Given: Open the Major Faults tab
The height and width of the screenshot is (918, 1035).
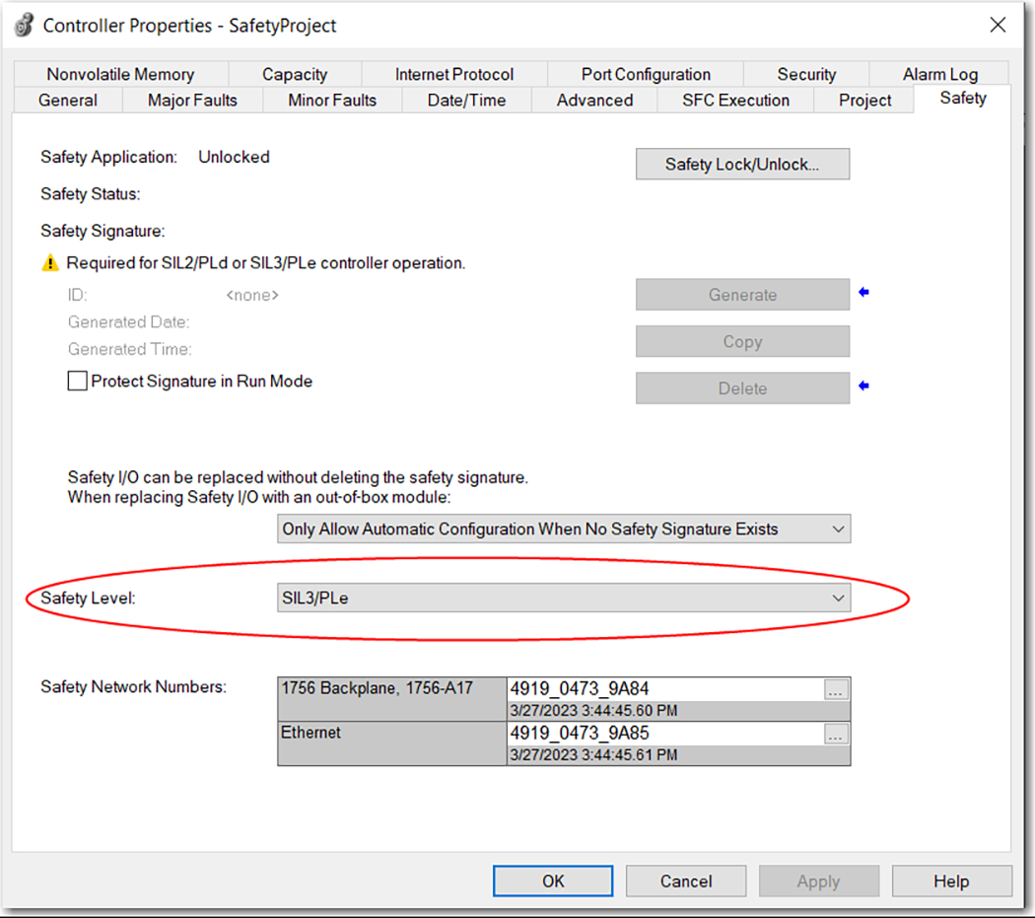Looking at the screenshot, I should [192, 101].
